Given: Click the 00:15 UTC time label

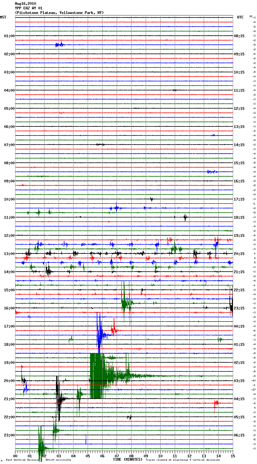Looking at the screenshot, I should pyautogui.click(x=239, y=326).
